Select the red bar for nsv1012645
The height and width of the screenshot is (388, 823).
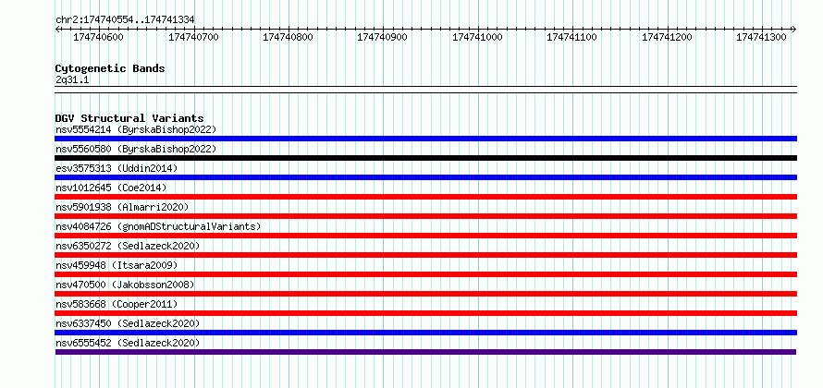coord(425,197)
